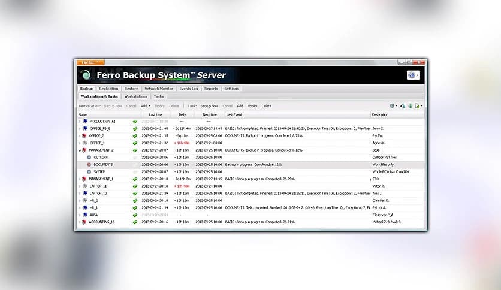This screenshot has height=290, width=501.
Task: Open the orange Firefox menu button
Action: (90, 62)
